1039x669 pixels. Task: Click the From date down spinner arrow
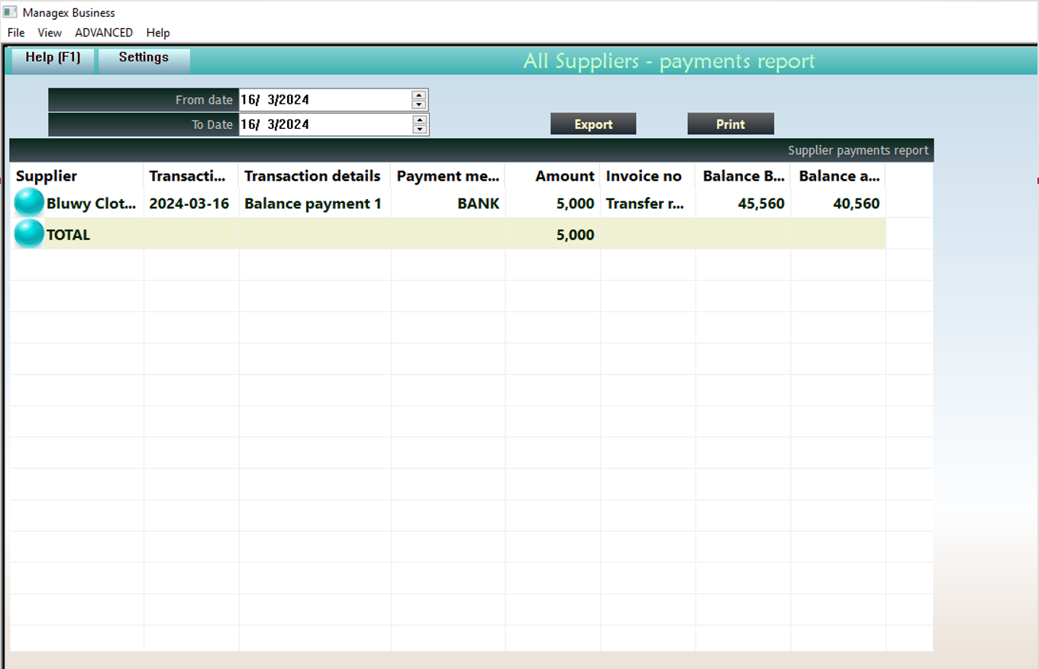(419, 104)
